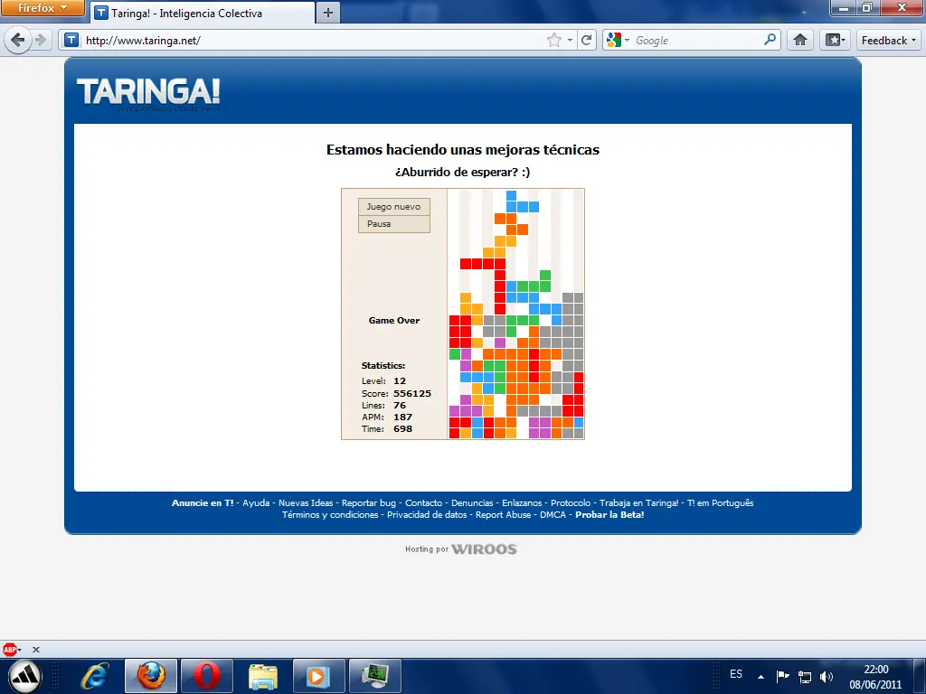
Task: Open the Trabaja en Taringa! link
Action: point(639,502)
